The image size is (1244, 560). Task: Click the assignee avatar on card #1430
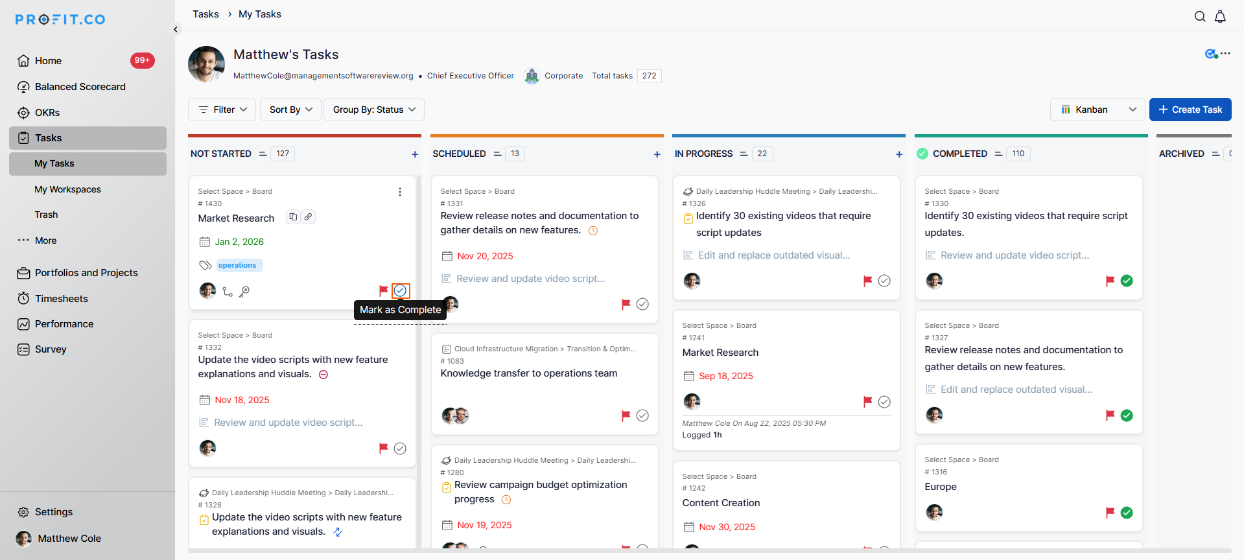point(207,291)
